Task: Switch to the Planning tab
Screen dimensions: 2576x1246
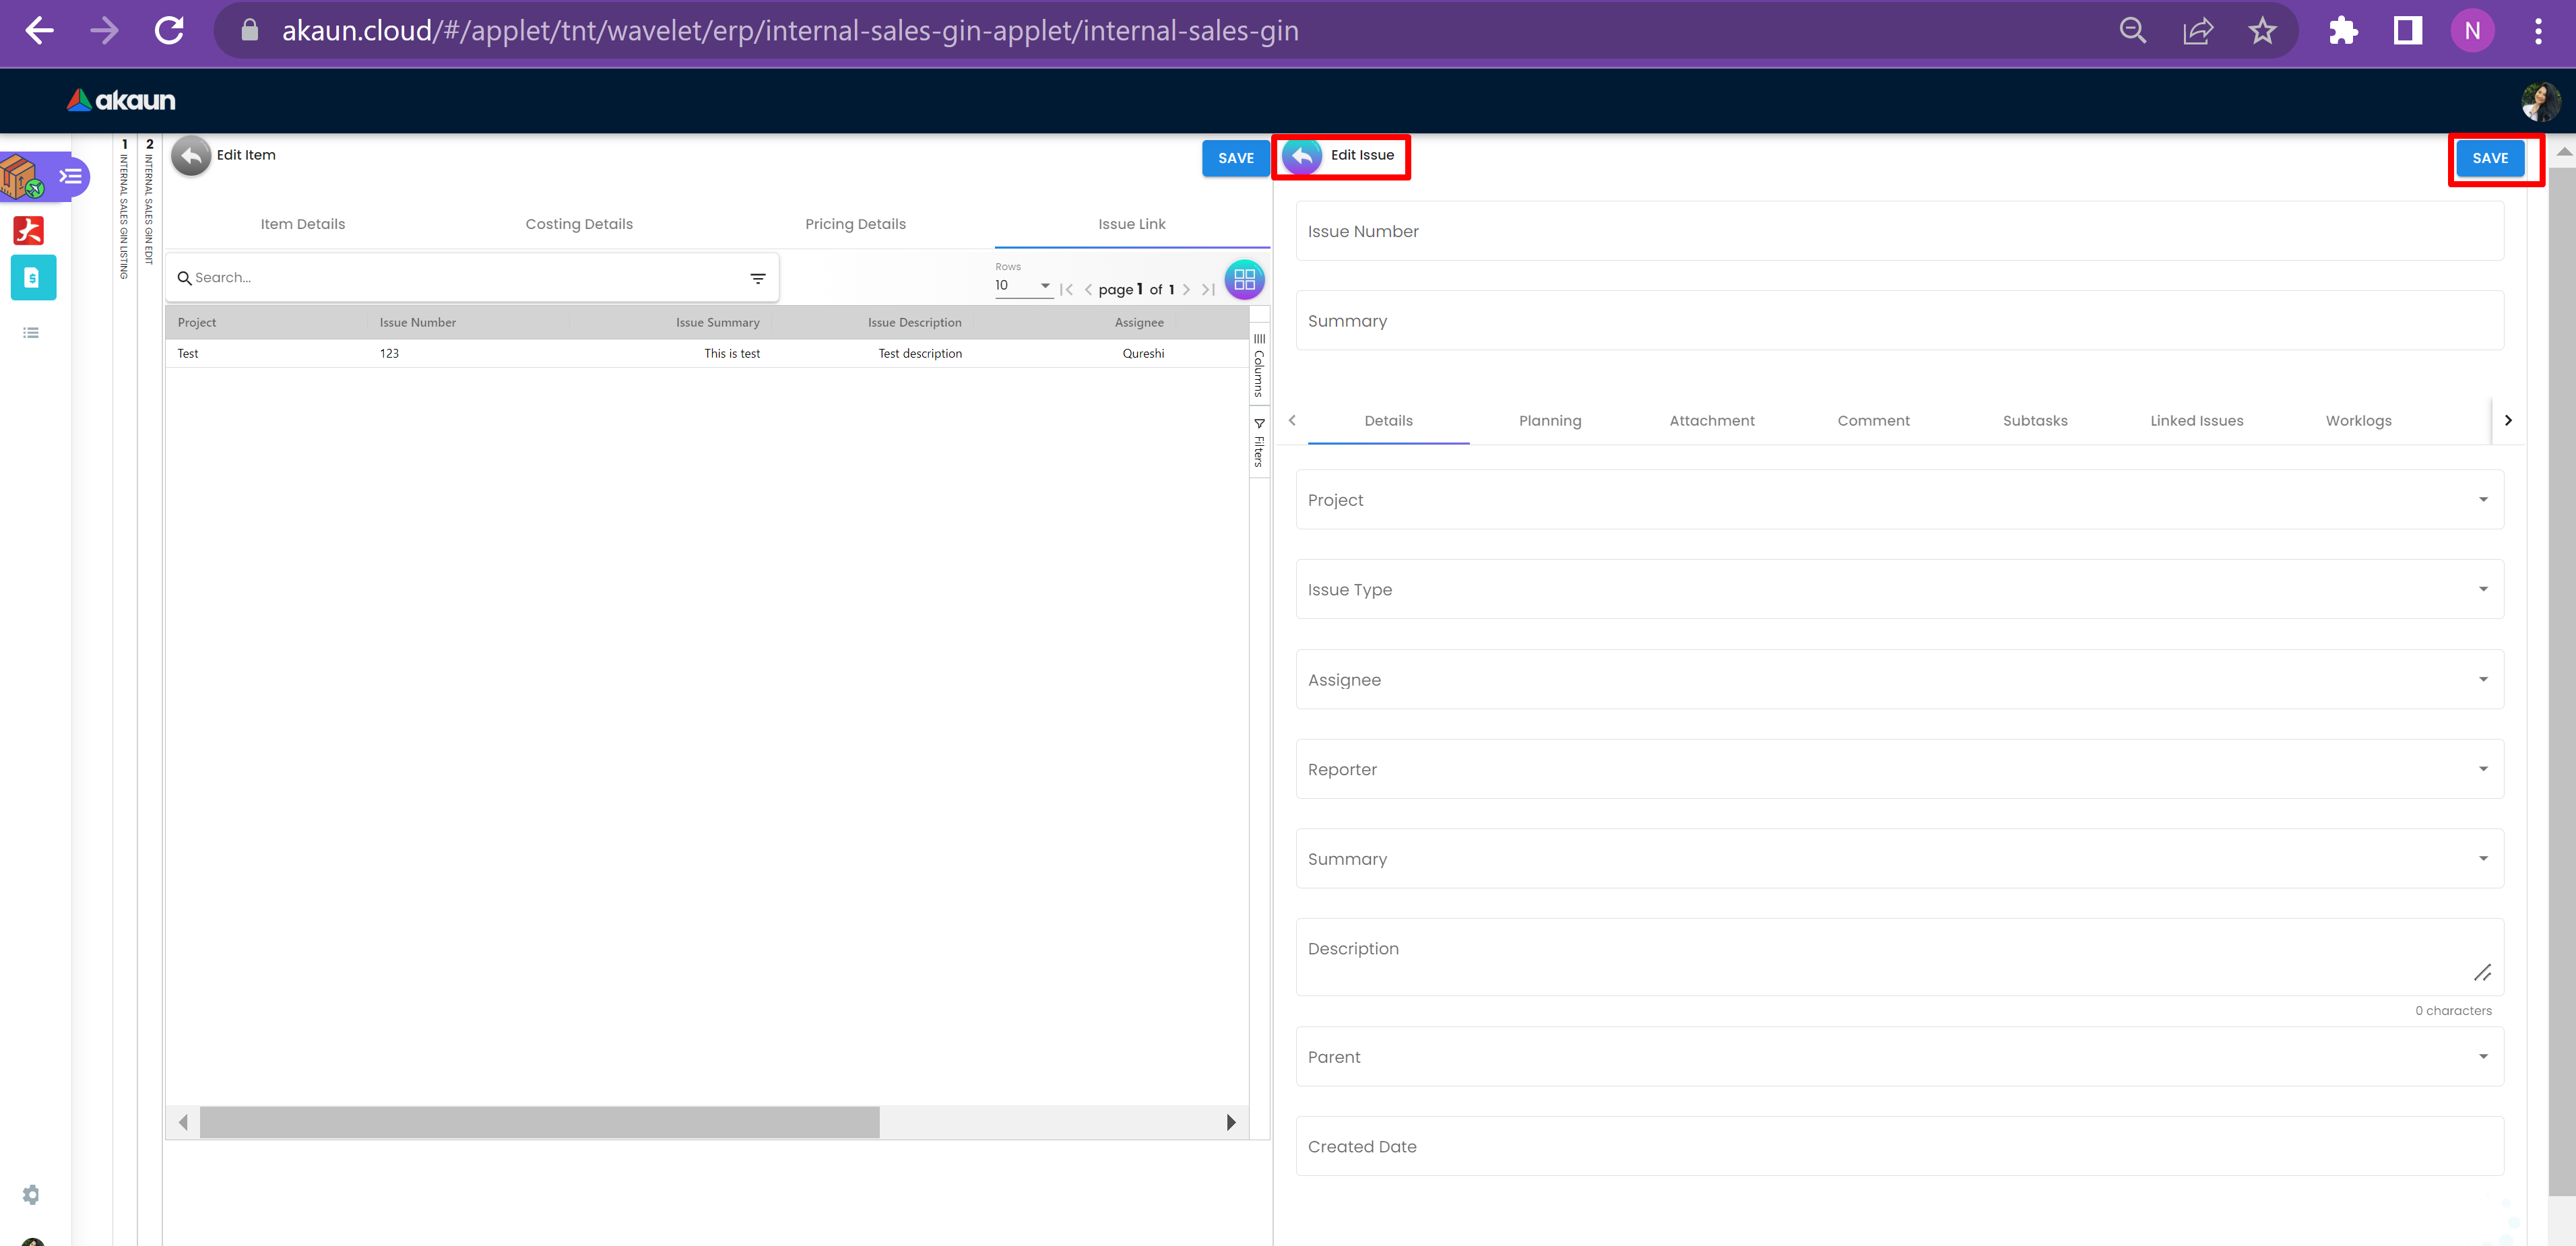Action: 1550,421
